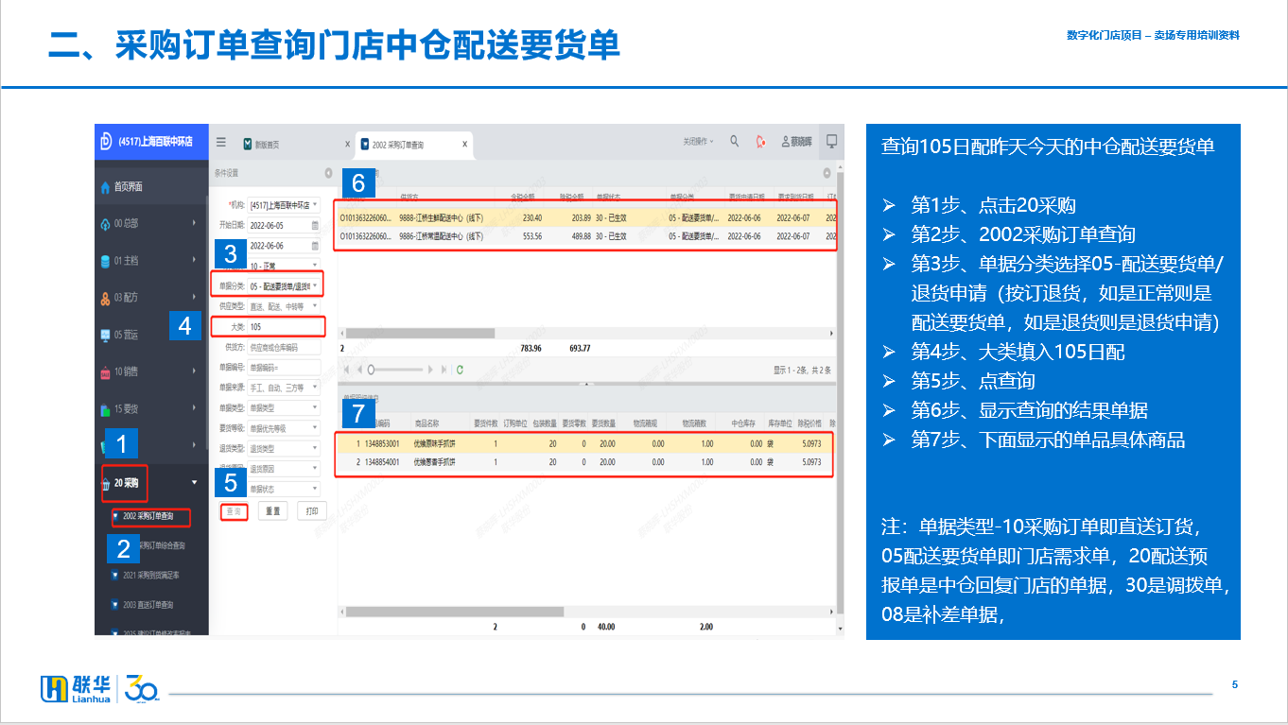The image size is (1288, 725).
Task: Click the monitor icon at top right
Action: coord(831,141)
